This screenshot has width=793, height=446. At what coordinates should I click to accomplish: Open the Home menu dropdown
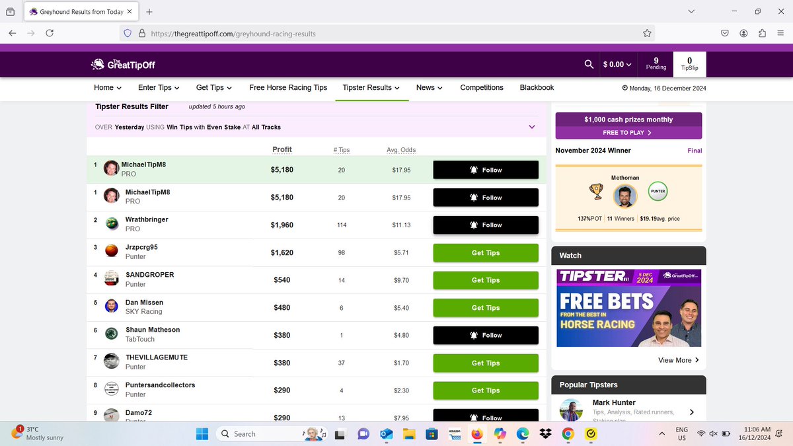point(108,87)
